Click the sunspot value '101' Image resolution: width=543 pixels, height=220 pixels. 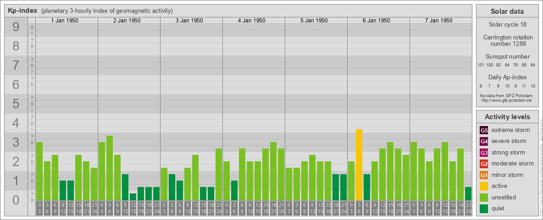click(x=481, y=65)
